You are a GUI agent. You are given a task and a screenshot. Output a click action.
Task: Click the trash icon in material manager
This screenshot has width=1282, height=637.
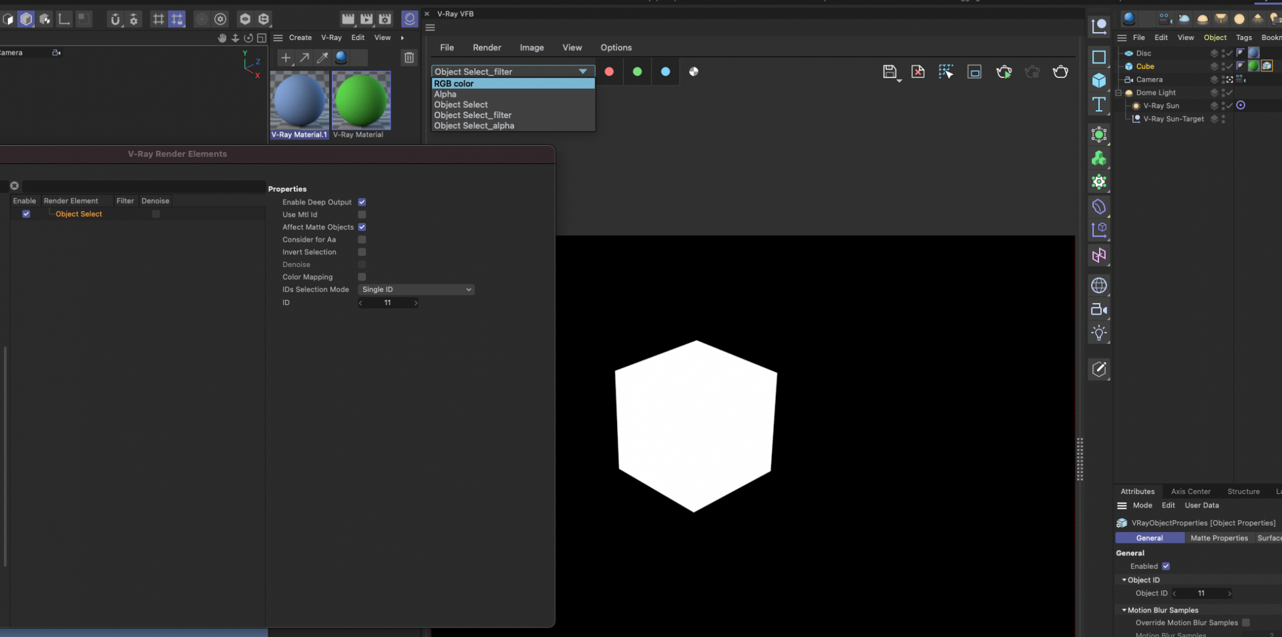click(409, 58)
